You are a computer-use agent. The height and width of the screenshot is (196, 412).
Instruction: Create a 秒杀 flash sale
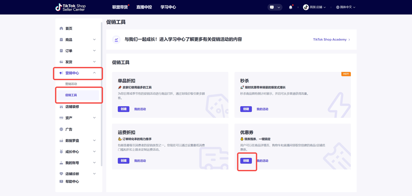coord(246,109)
